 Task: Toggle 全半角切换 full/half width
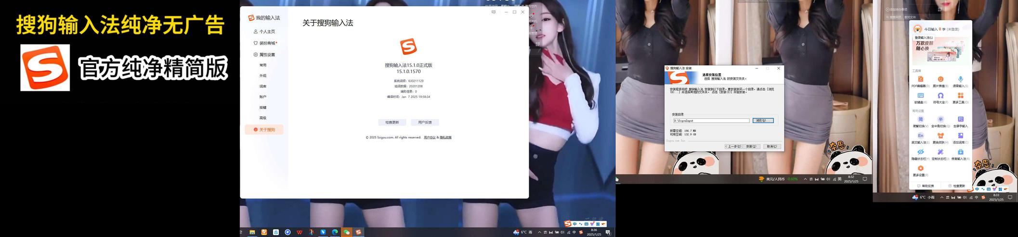pos(940,120)
